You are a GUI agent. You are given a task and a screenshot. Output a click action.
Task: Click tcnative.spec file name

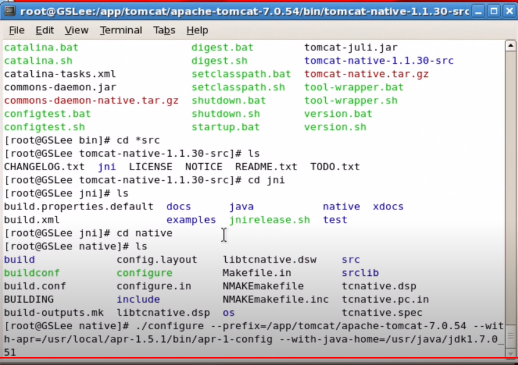pos(382,313)
